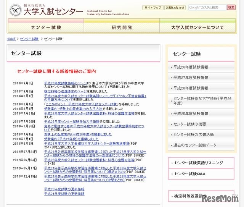Open sidebar item 平成26年度試験情報

pyautogui.click(x=201, y=67)
